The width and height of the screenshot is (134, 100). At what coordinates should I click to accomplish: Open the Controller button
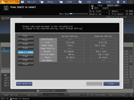[x=75, y=95]
